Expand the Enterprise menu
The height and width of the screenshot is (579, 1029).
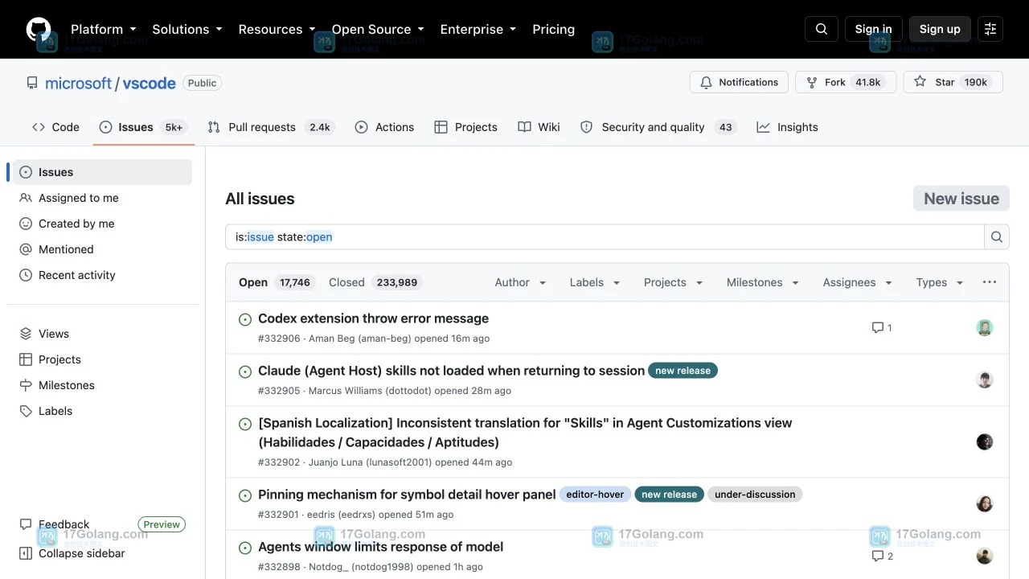(x=478, y=29)
